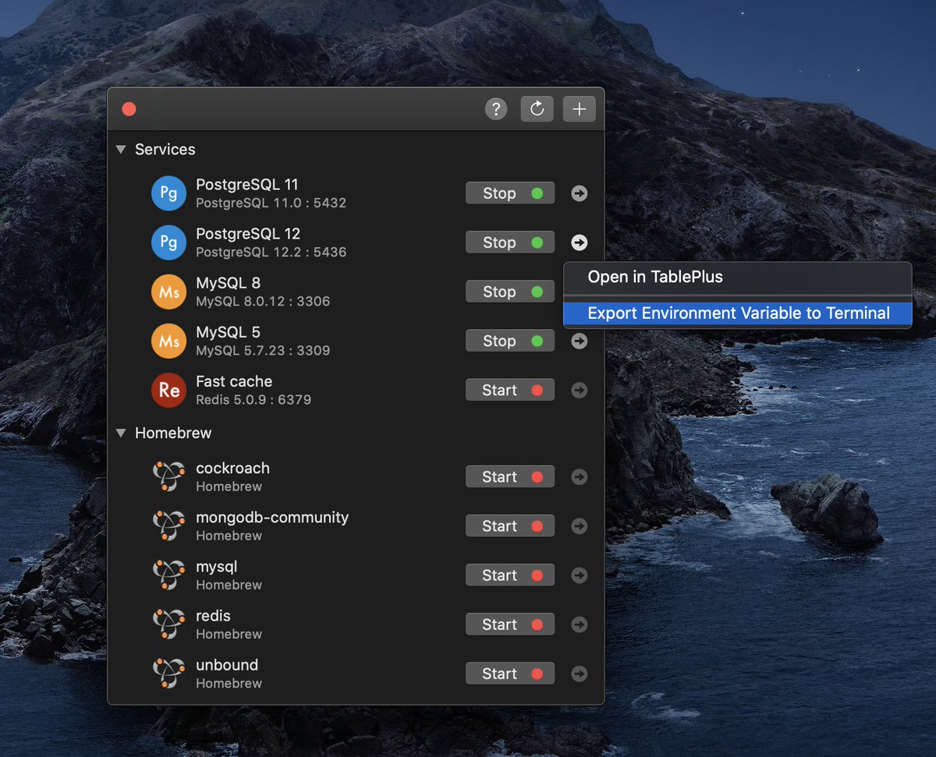Open arrow menu for PostgreSQL 11
Viewport: 936px width, 757px height.
click(x=579, y=193)
